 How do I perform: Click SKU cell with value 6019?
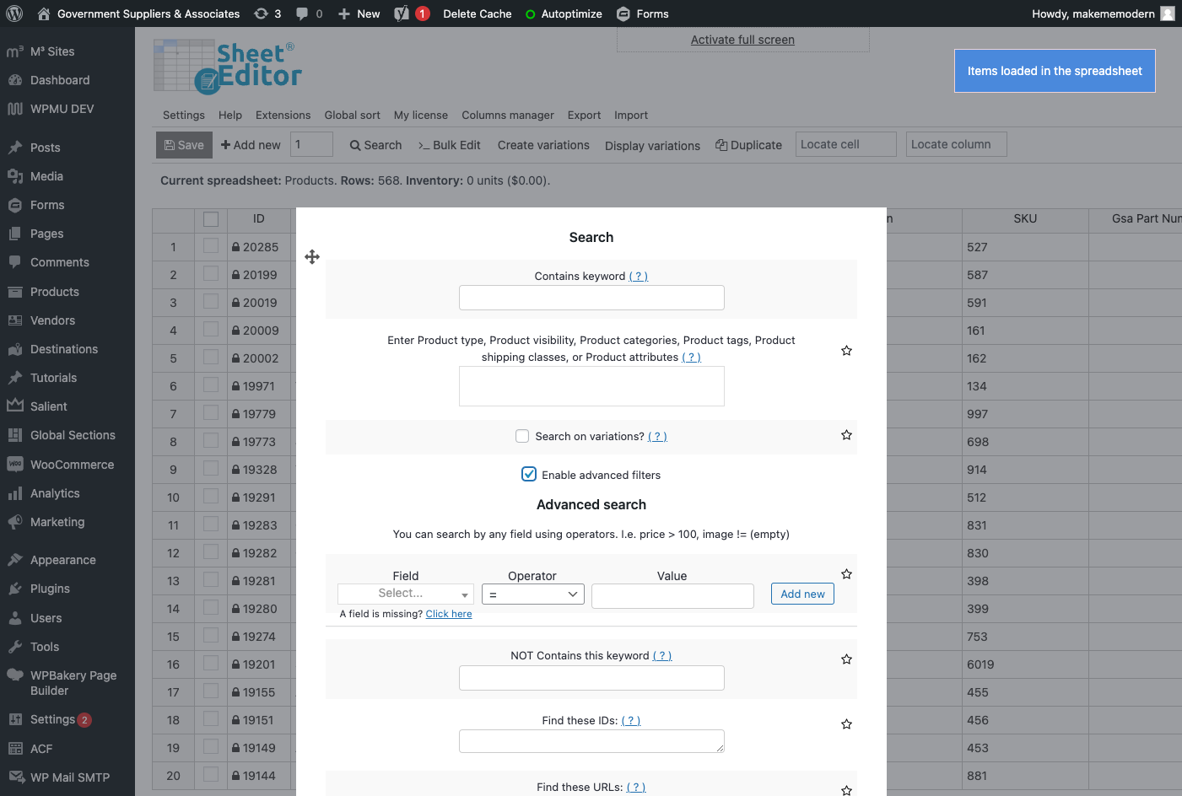[1025, 664]
